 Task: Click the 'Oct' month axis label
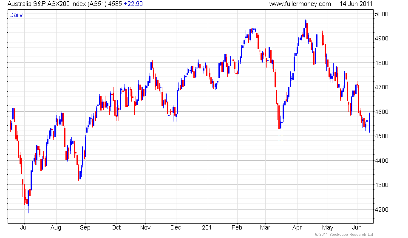(x=116, y=228)
